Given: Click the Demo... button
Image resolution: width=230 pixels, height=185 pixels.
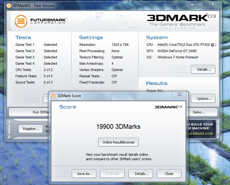Looking at the screenshot, I should [203, 112].
